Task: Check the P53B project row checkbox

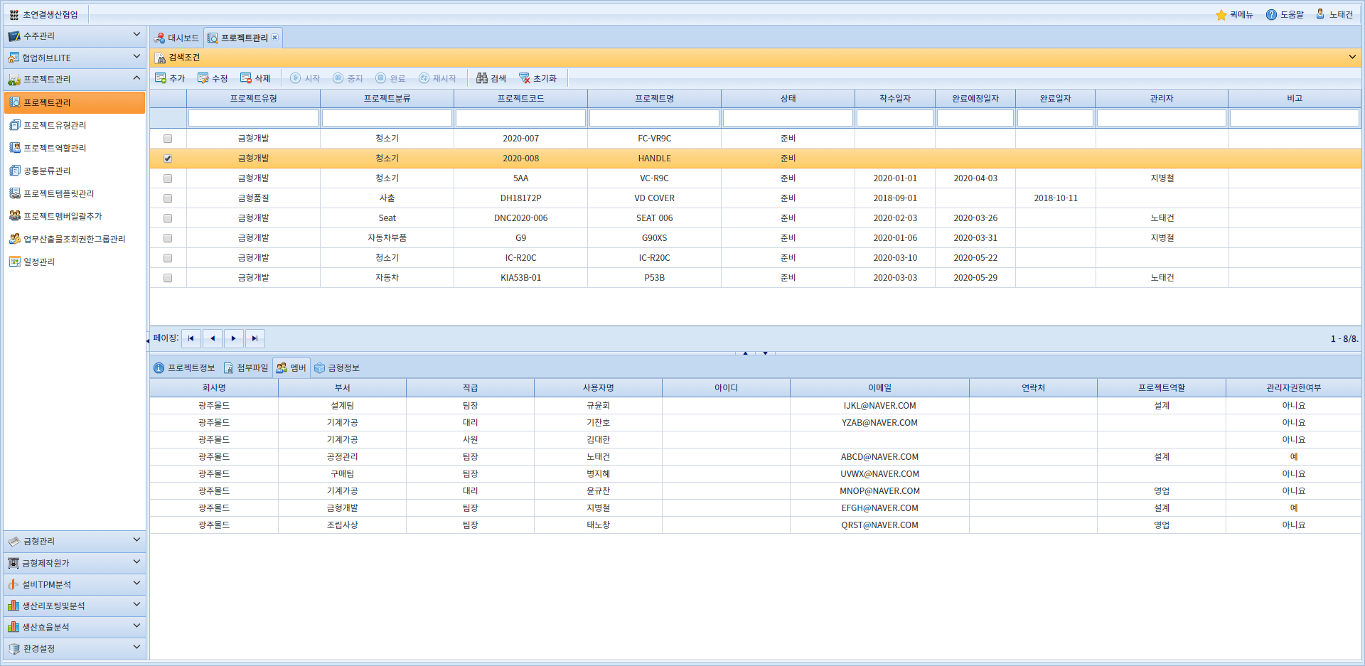Action: tap(168, 278)
